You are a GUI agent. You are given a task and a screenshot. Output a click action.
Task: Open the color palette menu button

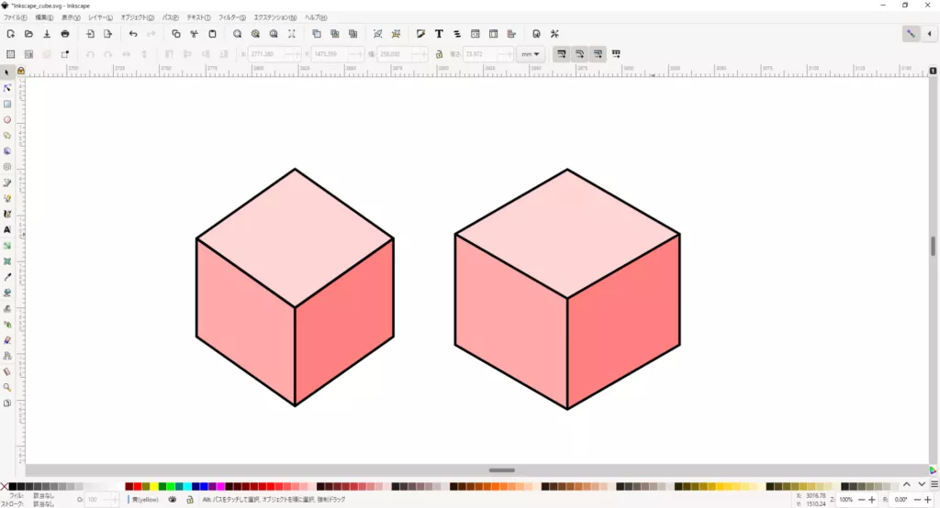click(934, 484)
